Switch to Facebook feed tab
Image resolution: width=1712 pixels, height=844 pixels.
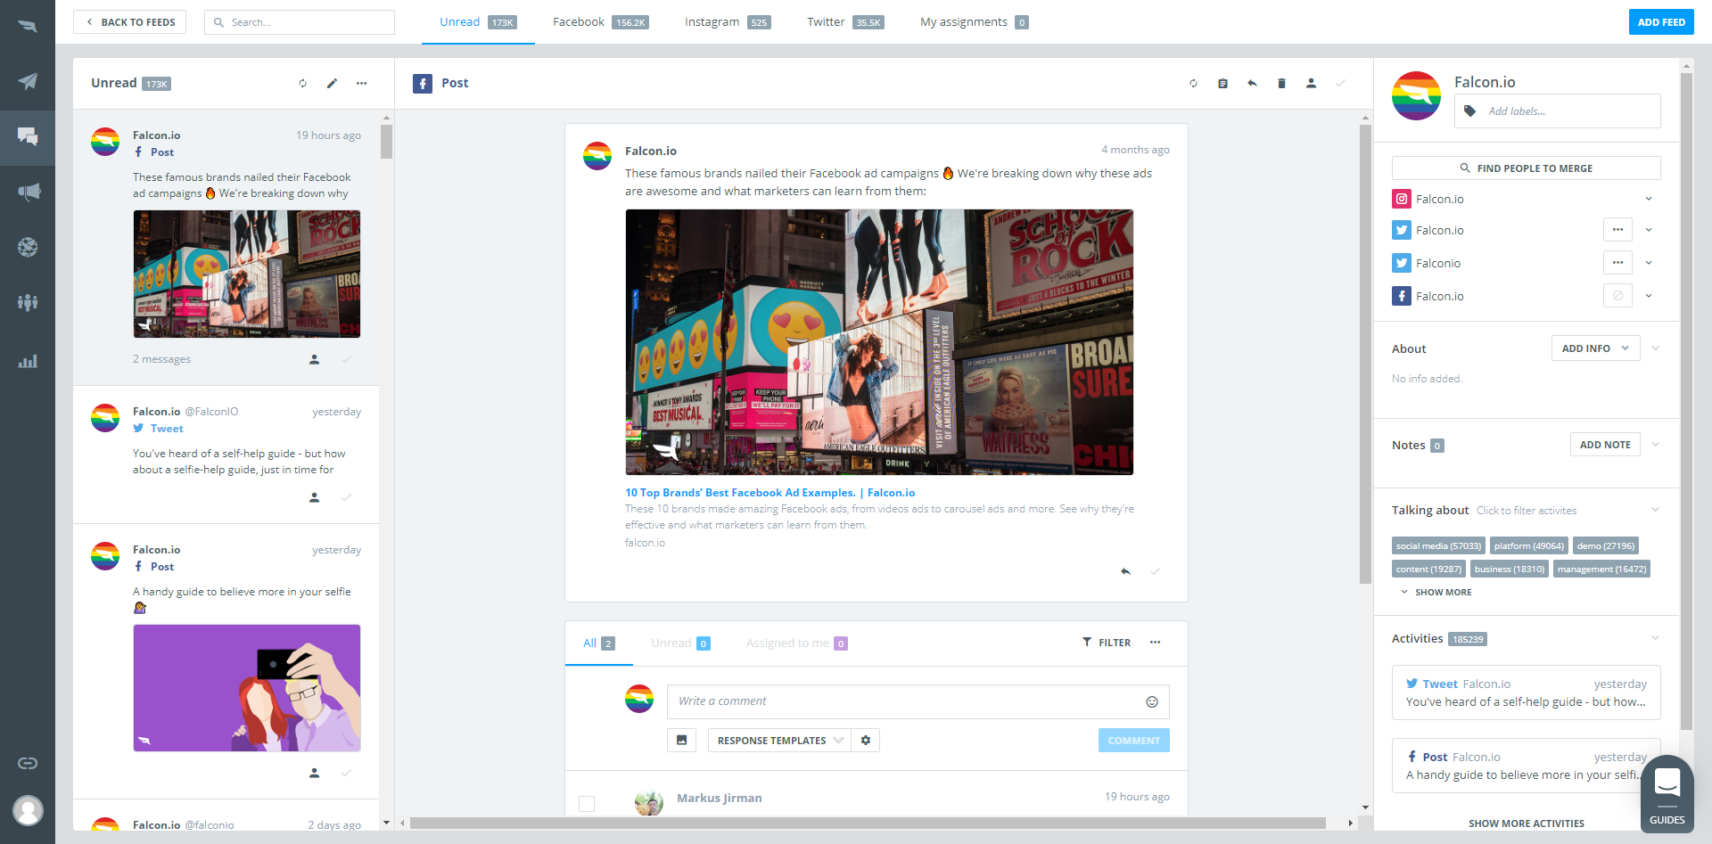(x=600, y=22)
